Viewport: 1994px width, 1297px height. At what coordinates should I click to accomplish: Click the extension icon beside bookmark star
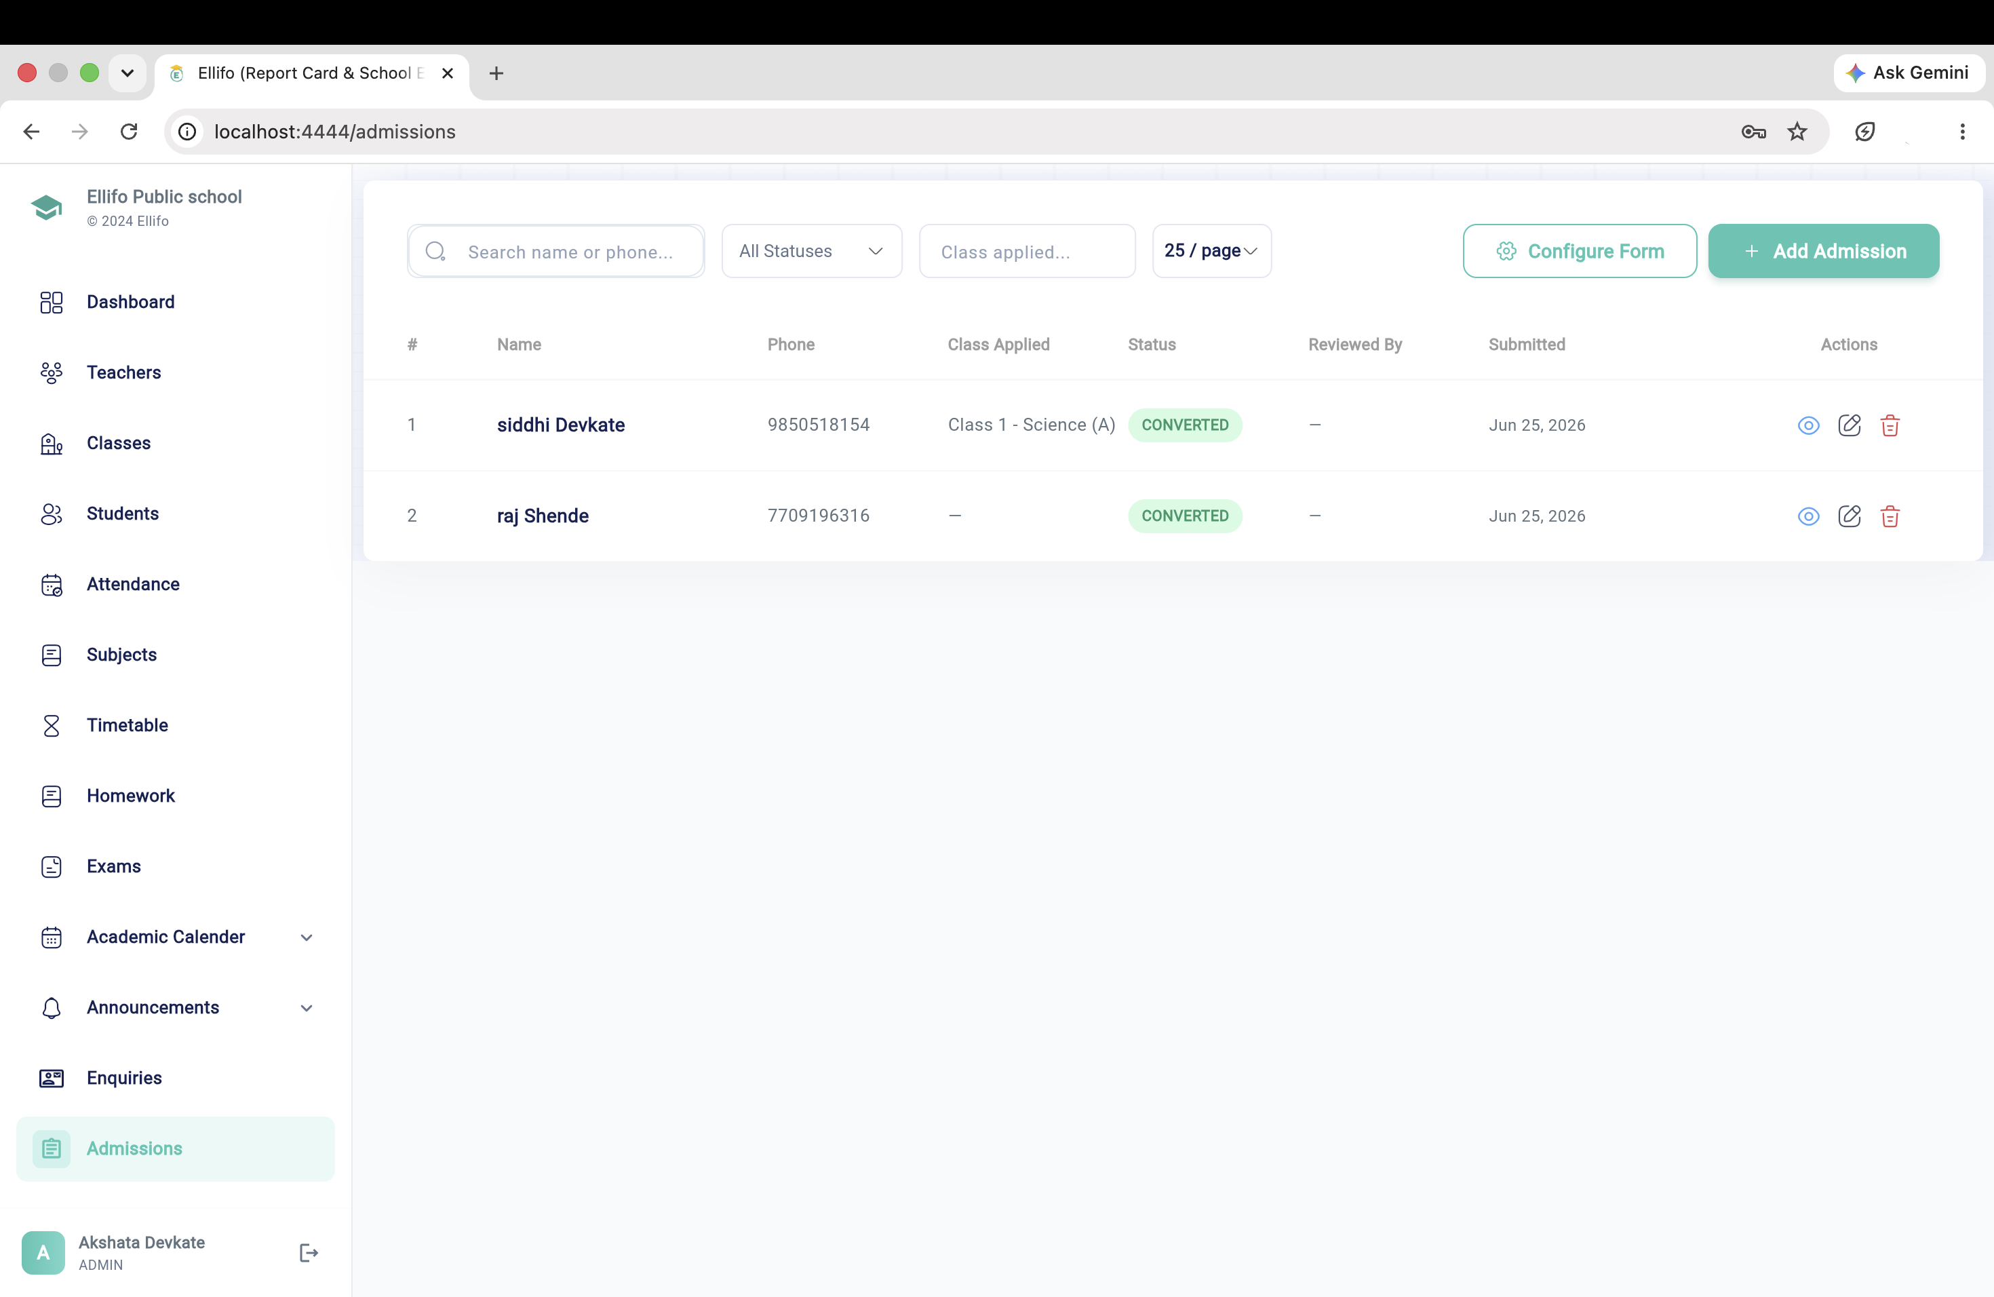tap(1865, 132)
